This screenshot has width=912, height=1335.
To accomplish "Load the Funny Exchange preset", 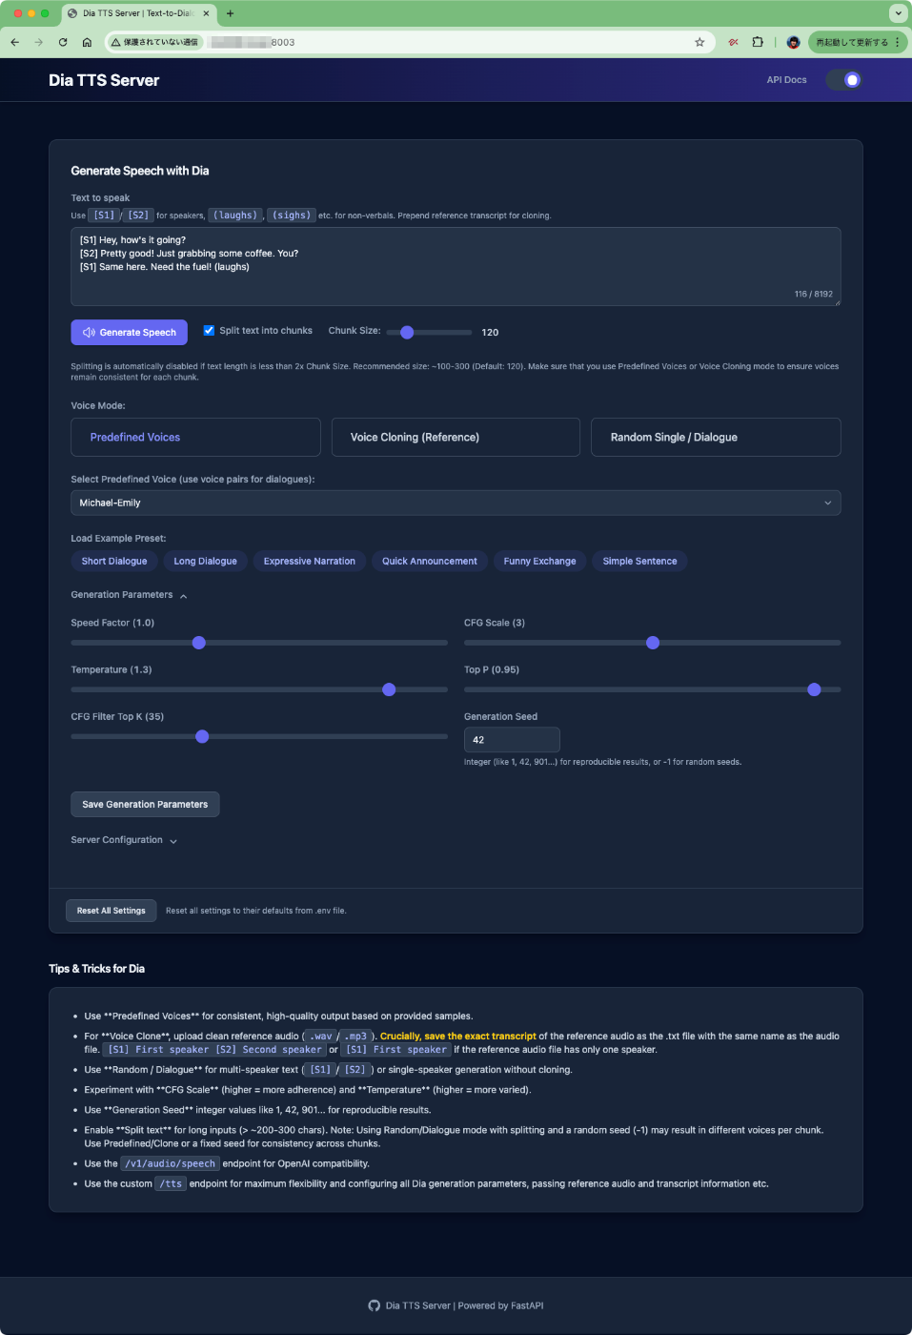I will (x=539, y=561).
